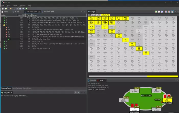Click the Home toolbar icon
Screen dimensions: 179x113
(3, 8)
